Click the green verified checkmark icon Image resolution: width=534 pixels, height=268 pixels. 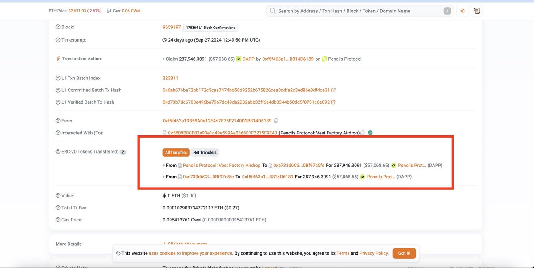370,133
